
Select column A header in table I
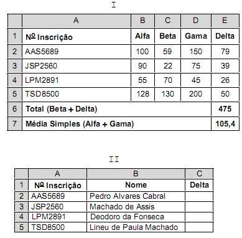click(x=77, y=21)
